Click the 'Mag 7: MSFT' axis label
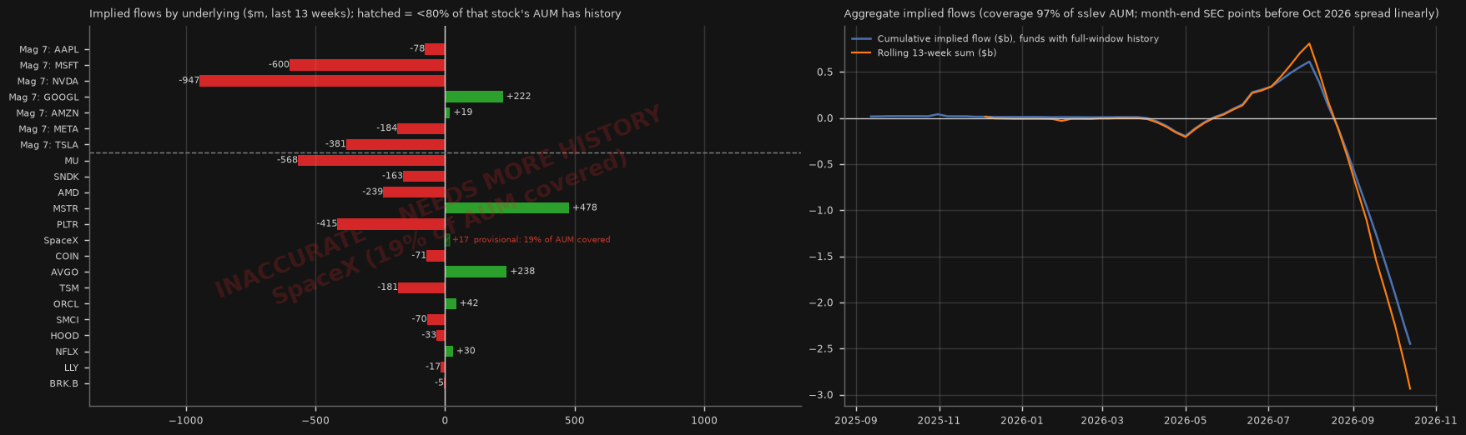The width and height of the screenshot is (1466, 435). tap(48, 66)
